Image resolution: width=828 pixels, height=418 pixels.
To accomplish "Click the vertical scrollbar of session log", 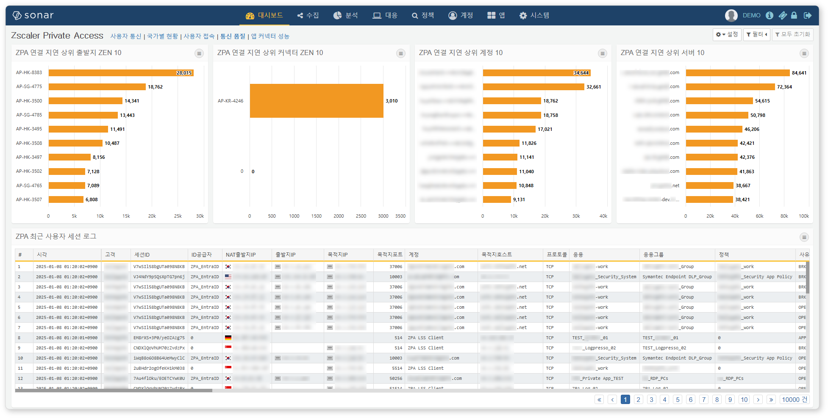I will (807, 277).
